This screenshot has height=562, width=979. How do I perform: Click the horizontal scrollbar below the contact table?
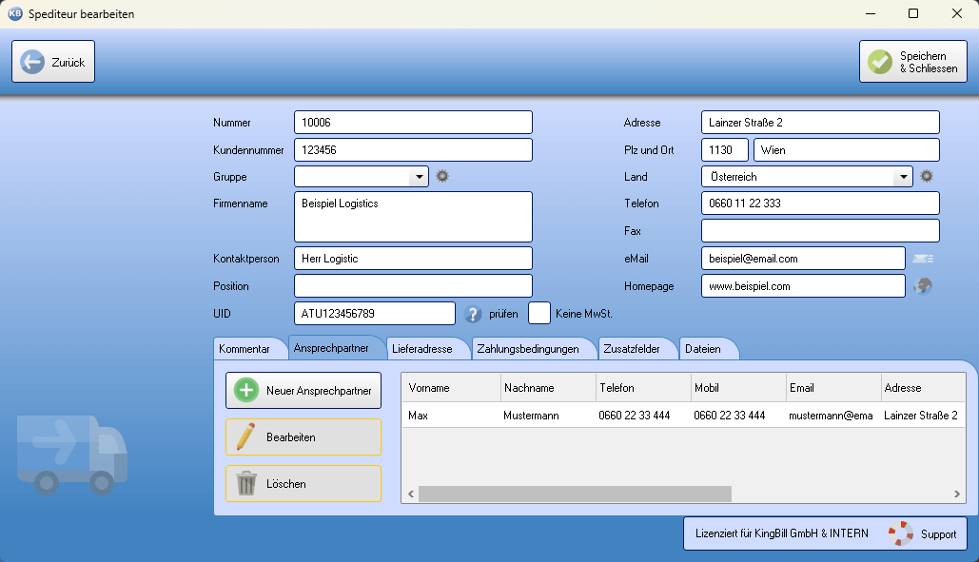(x=571, y=494)
